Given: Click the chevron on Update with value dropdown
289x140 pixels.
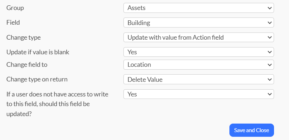Looking at the screenshot, I should (269, 37).
